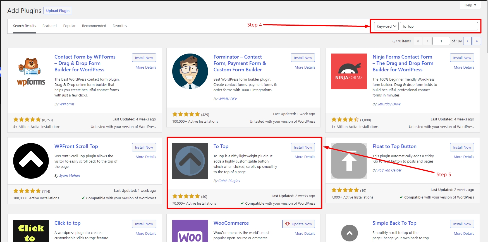Click the Upload Plugin button
This screenshot has height=242, width=488.
[58, 11]
